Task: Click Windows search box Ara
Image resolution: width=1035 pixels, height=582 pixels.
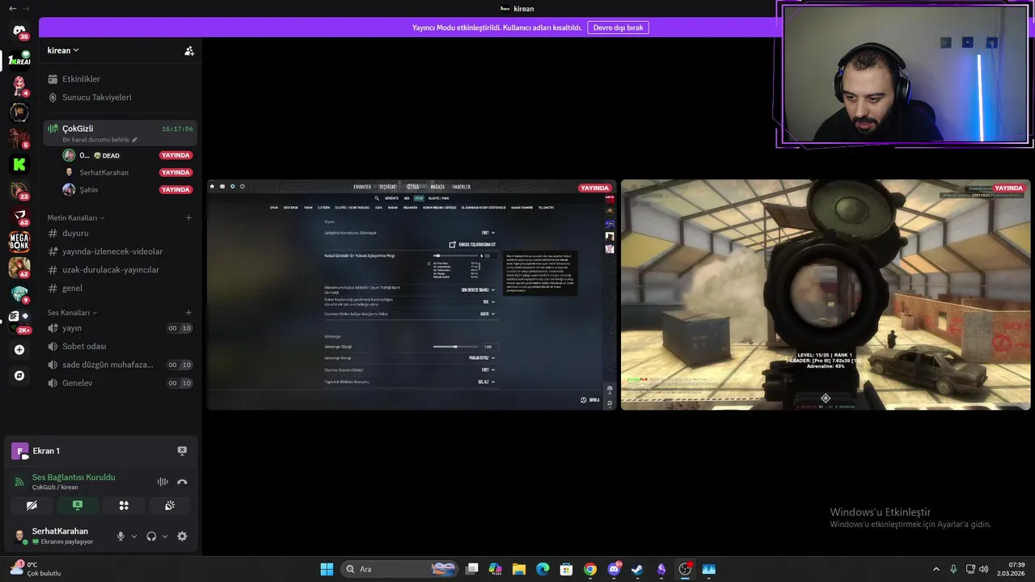Action: coord(399,569)
